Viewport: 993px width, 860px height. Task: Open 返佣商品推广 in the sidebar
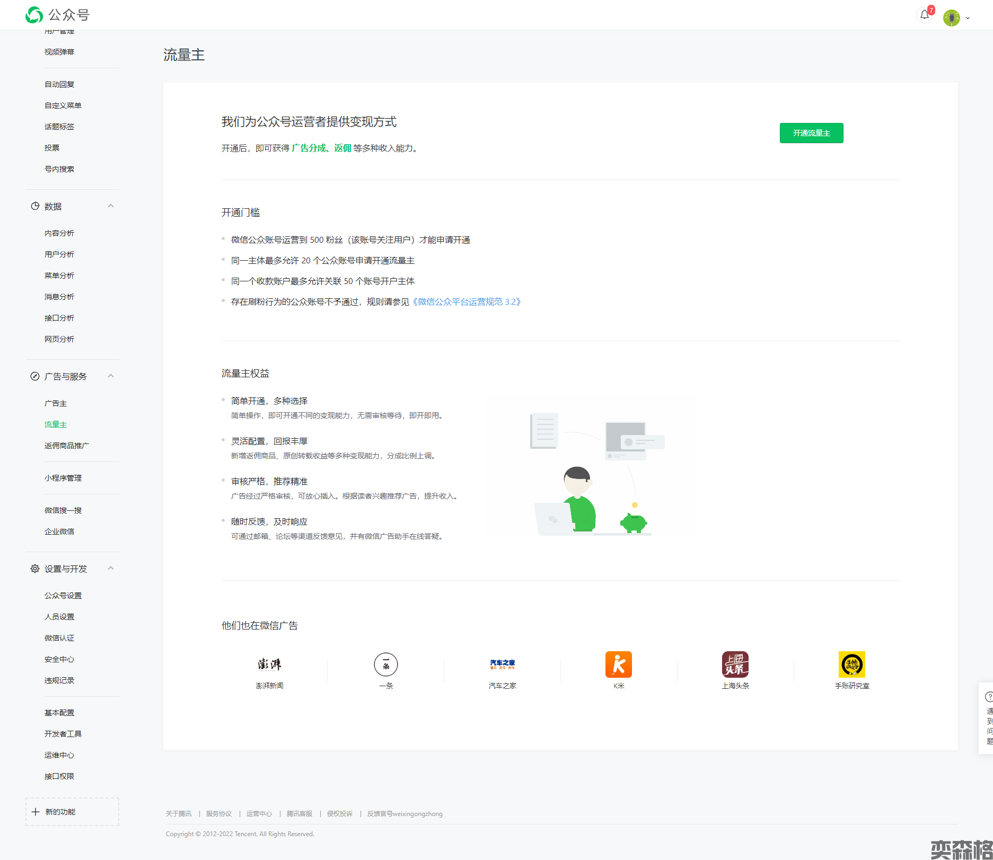tap(67, 446)
